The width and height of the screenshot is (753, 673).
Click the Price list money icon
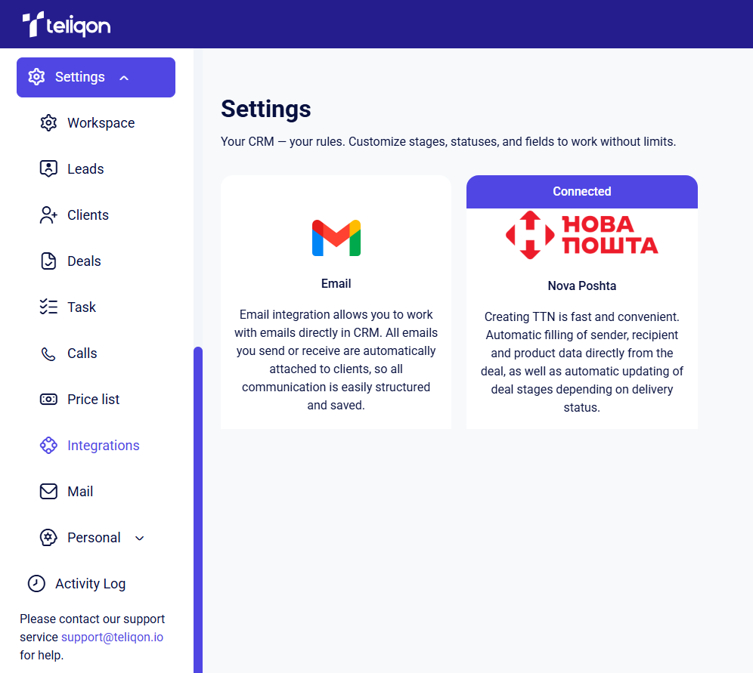click(48, 399)
